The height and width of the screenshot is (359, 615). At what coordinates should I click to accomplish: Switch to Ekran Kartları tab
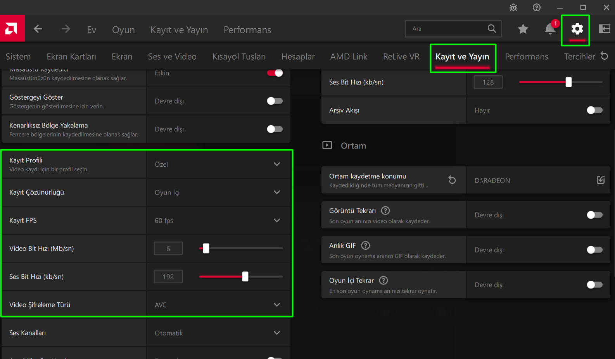tap(71, 57)
